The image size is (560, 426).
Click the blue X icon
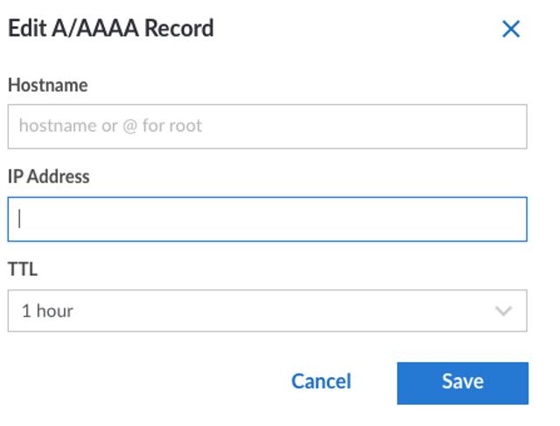tap(511, 29)
